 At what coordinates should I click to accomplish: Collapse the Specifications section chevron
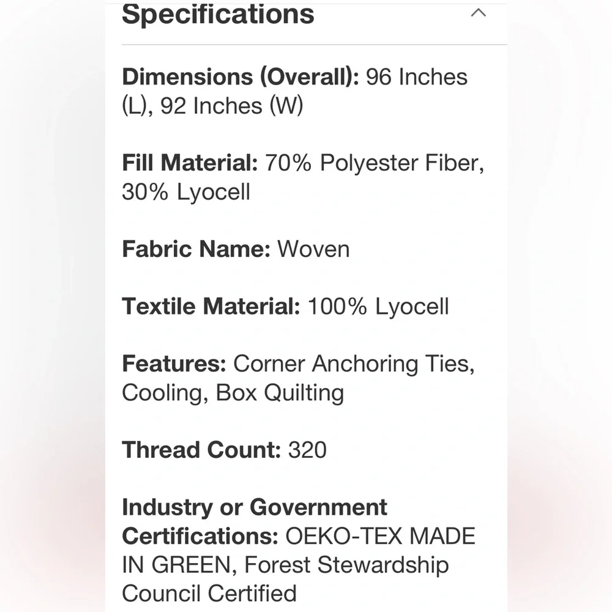pyautogui.click(x=478, y=13)
